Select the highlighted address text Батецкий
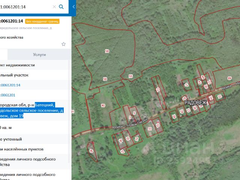The width and height of the screenshot is (240, 180). point(44,105)
